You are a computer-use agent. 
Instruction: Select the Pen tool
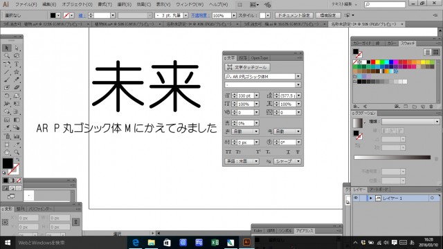click(7, 64)
